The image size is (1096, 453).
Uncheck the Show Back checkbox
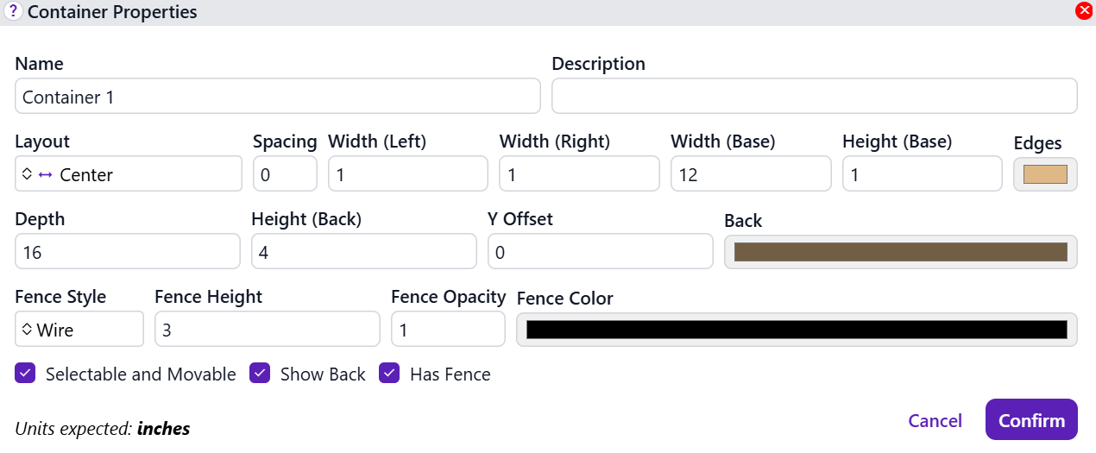(x=261, y=374)
